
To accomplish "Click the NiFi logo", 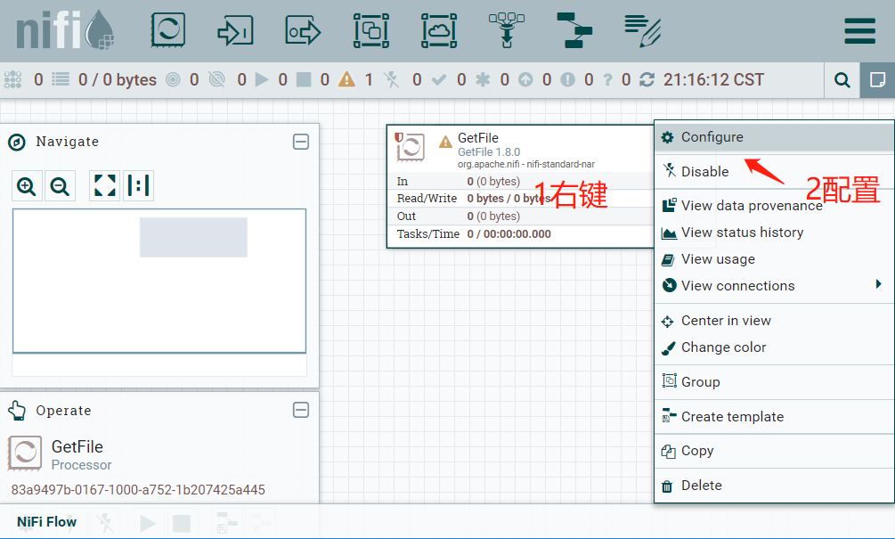I will [x=64, y=29].
